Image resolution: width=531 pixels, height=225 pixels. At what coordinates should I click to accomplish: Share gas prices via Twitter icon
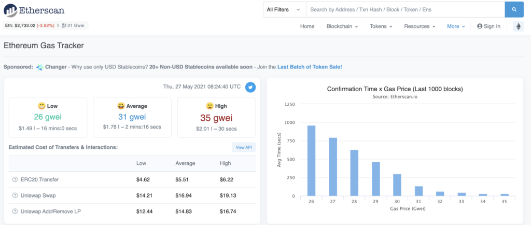250,87
